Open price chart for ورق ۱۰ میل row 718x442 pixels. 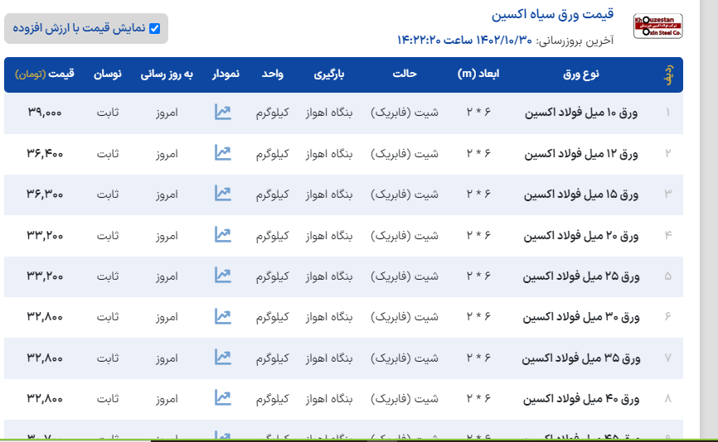pyautogui.click(x=222, y=112)
